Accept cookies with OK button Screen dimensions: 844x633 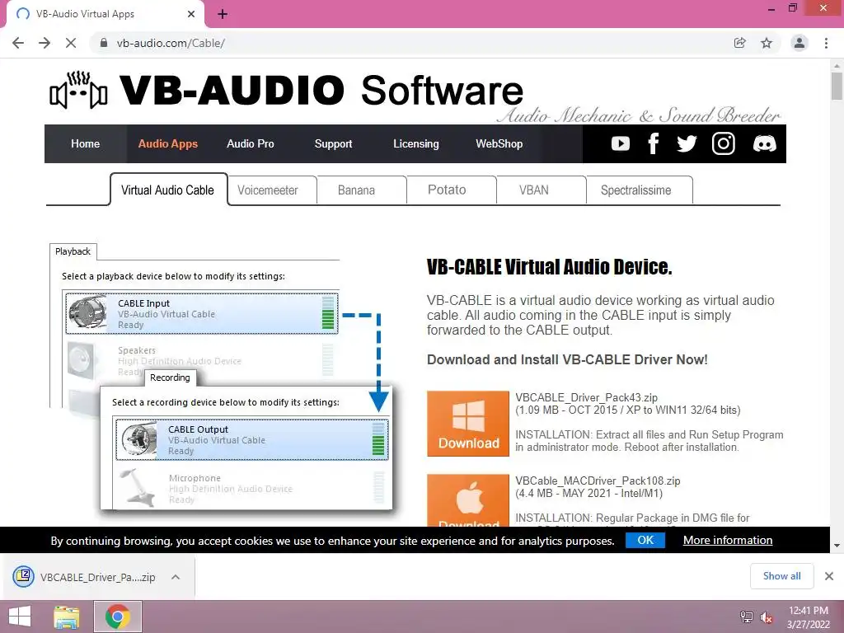coord(645,540)
